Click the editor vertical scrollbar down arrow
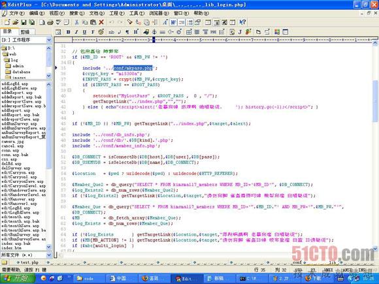This screenshot has height=284, width=379. coord(375,249)
